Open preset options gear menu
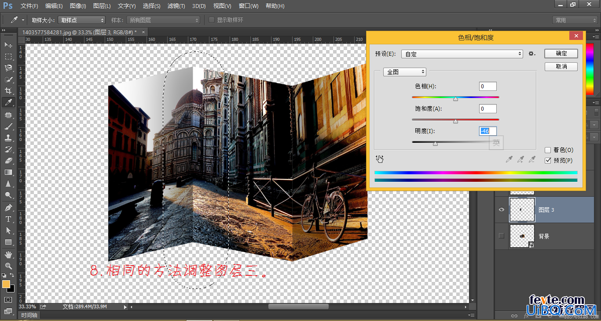Image resolution: width=601 pixels, height=321 pixels. pyautogui.click(x=532, y=54)
